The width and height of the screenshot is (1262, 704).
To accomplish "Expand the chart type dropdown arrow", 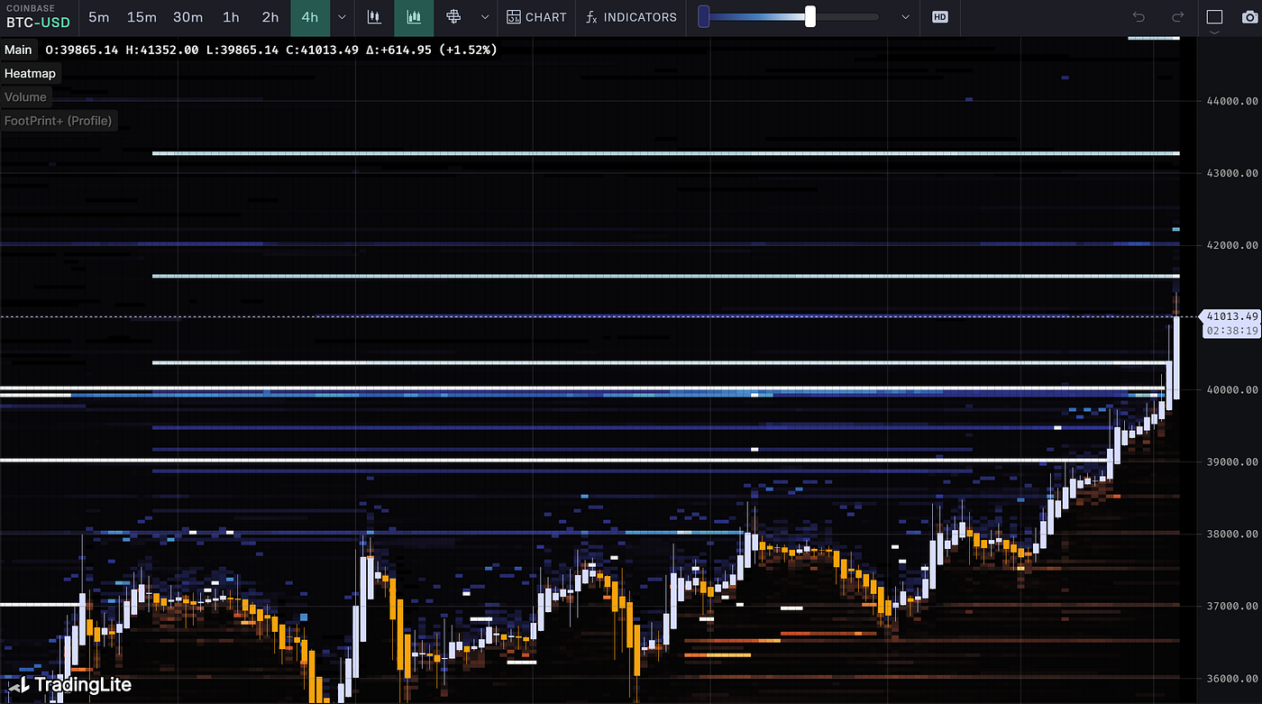I will tap(485, 17).
